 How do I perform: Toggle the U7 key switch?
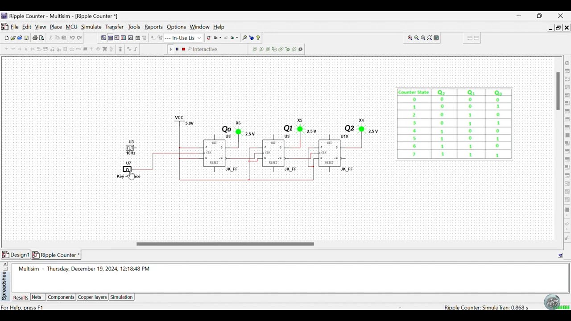pyautogui.click(x=127, y=169)
